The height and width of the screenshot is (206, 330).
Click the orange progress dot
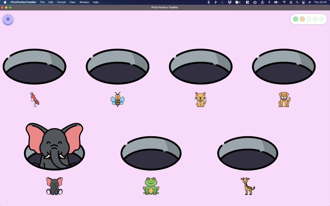pyautogui.click(x=302, y=19)
